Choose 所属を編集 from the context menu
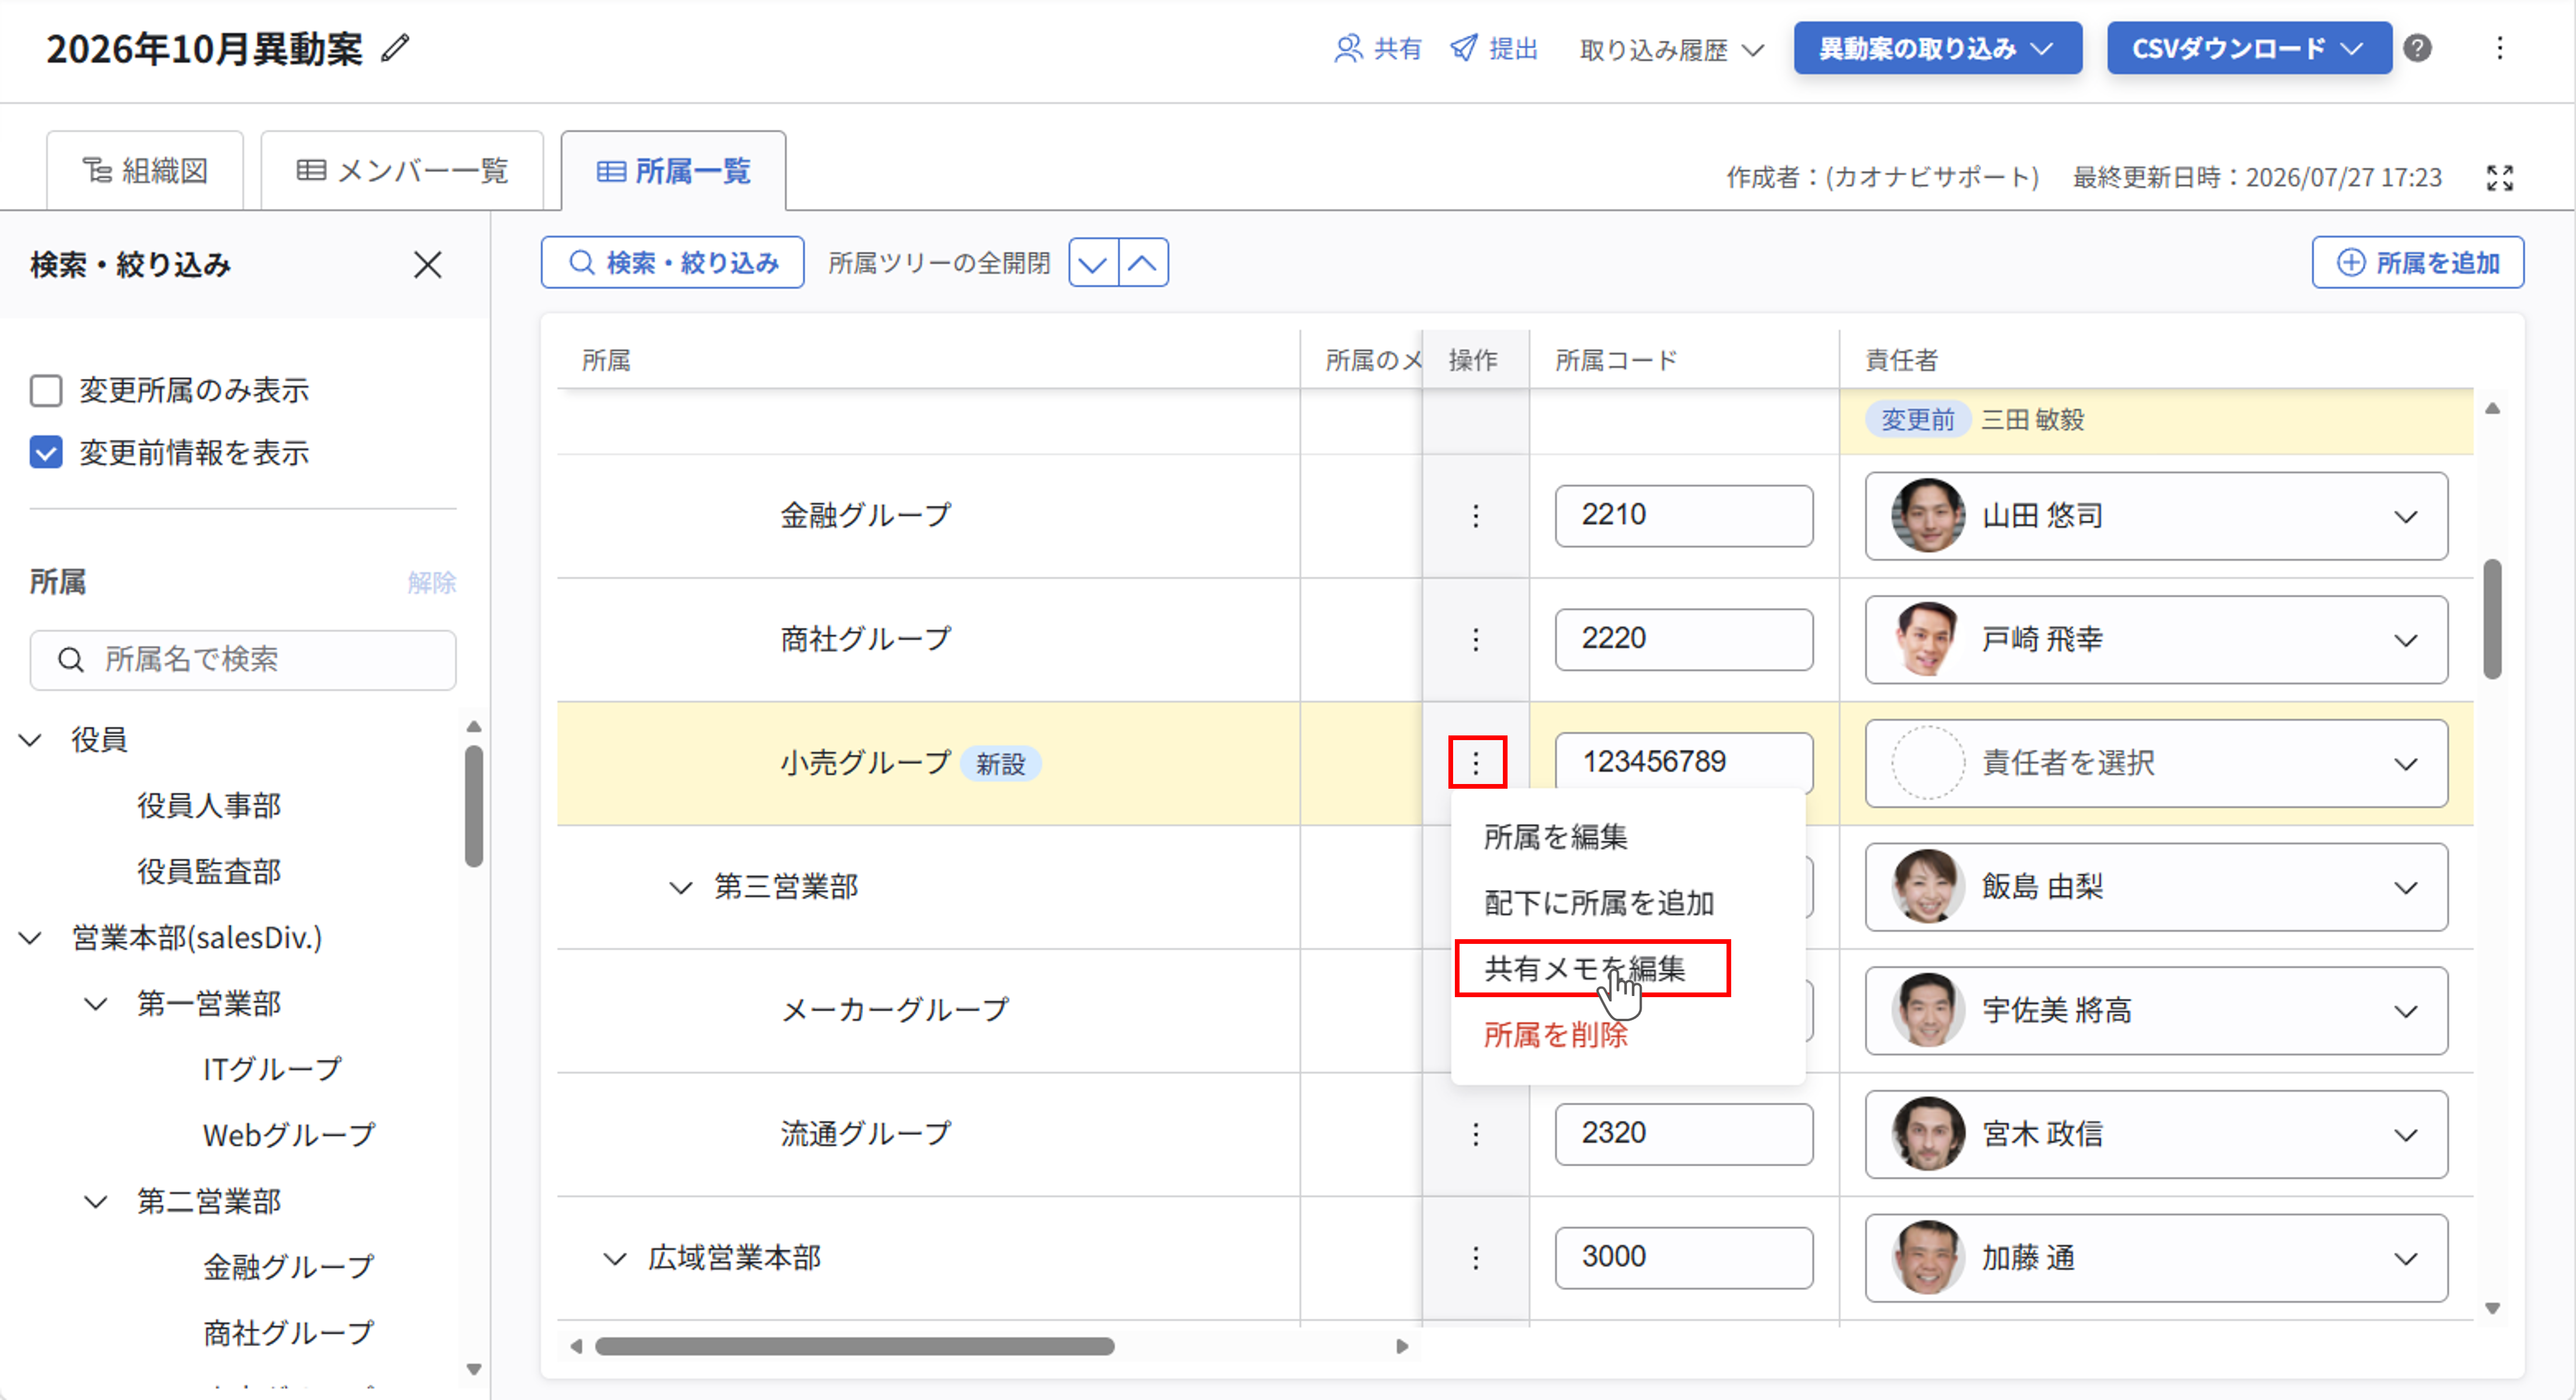Screen dimensions: 2576x1400 click(1555, 837)
